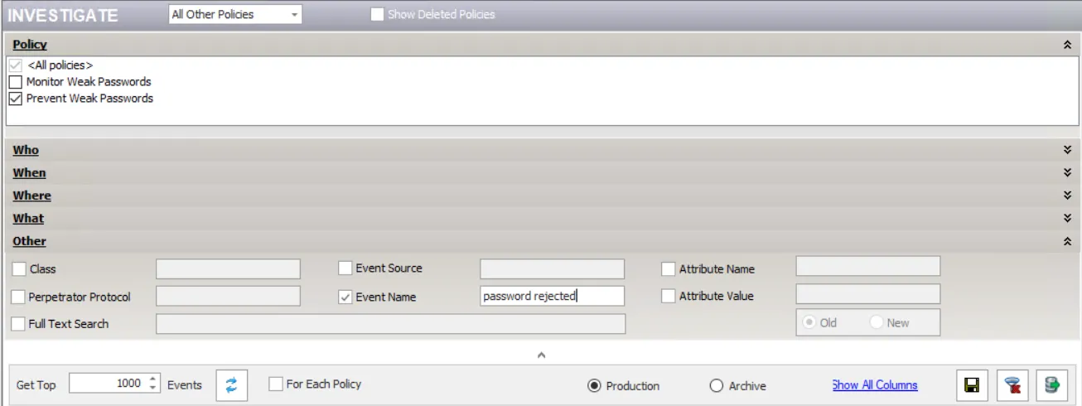Toggle the <All policies> checkbox

[15, 65]
